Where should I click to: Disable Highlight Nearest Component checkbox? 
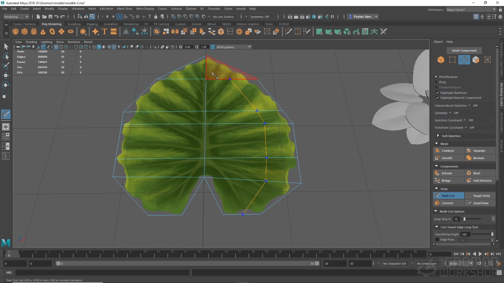(437, 98)
